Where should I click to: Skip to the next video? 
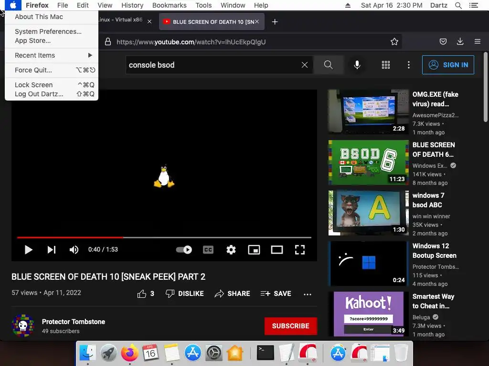coord(52,250)
